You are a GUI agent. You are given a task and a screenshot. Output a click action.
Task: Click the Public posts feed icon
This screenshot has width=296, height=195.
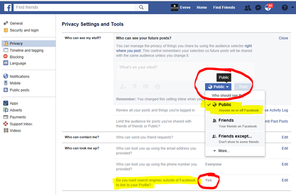point(6,90)
